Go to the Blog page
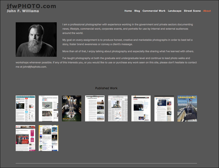 tap(137, 11)
